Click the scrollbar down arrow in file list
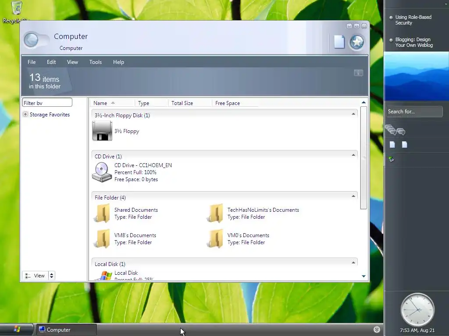 [x=363, y=276]
